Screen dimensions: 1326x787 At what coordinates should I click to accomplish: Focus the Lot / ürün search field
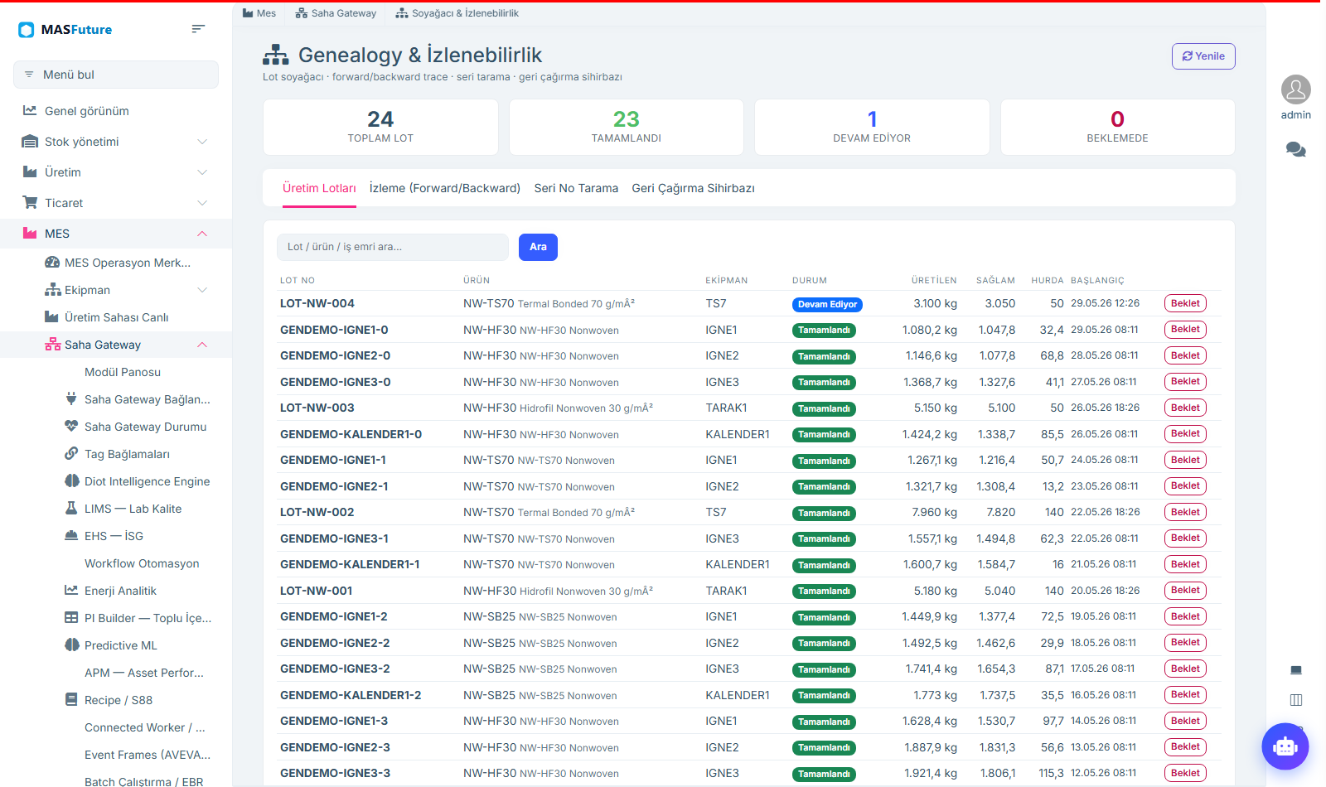tap(393, 247)
